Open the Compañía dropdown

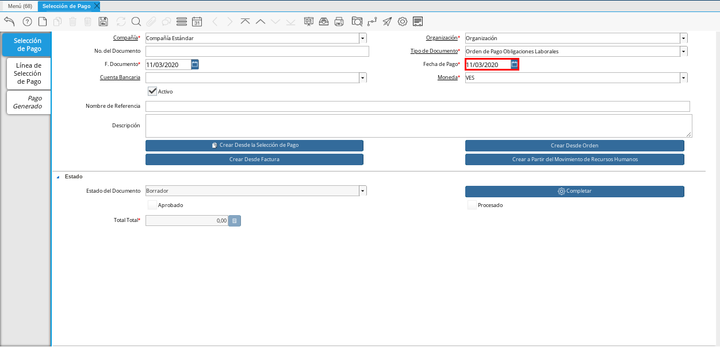coord(363,38)
